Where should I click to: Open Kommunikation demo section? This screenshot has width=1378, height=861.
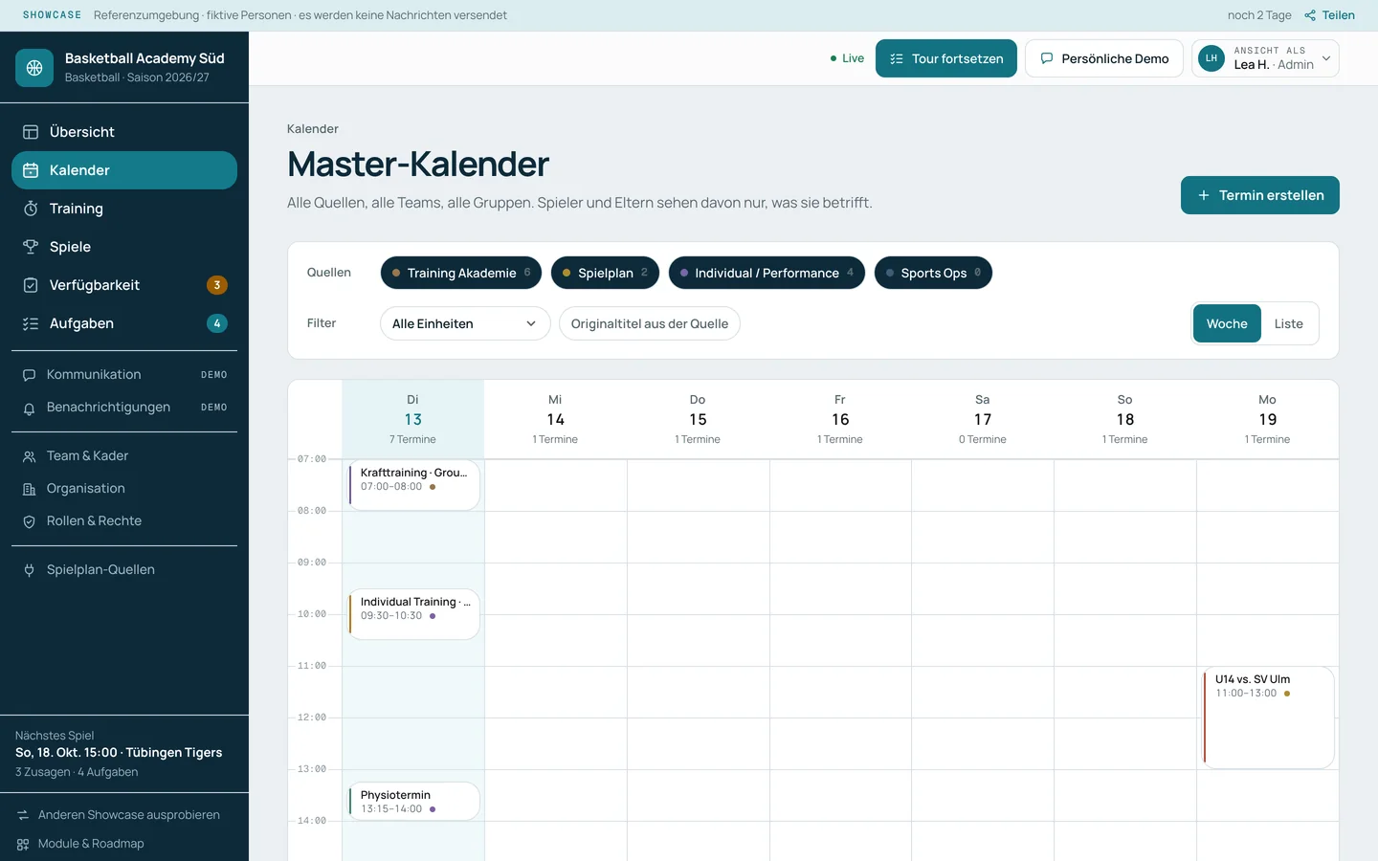point(124,375)
